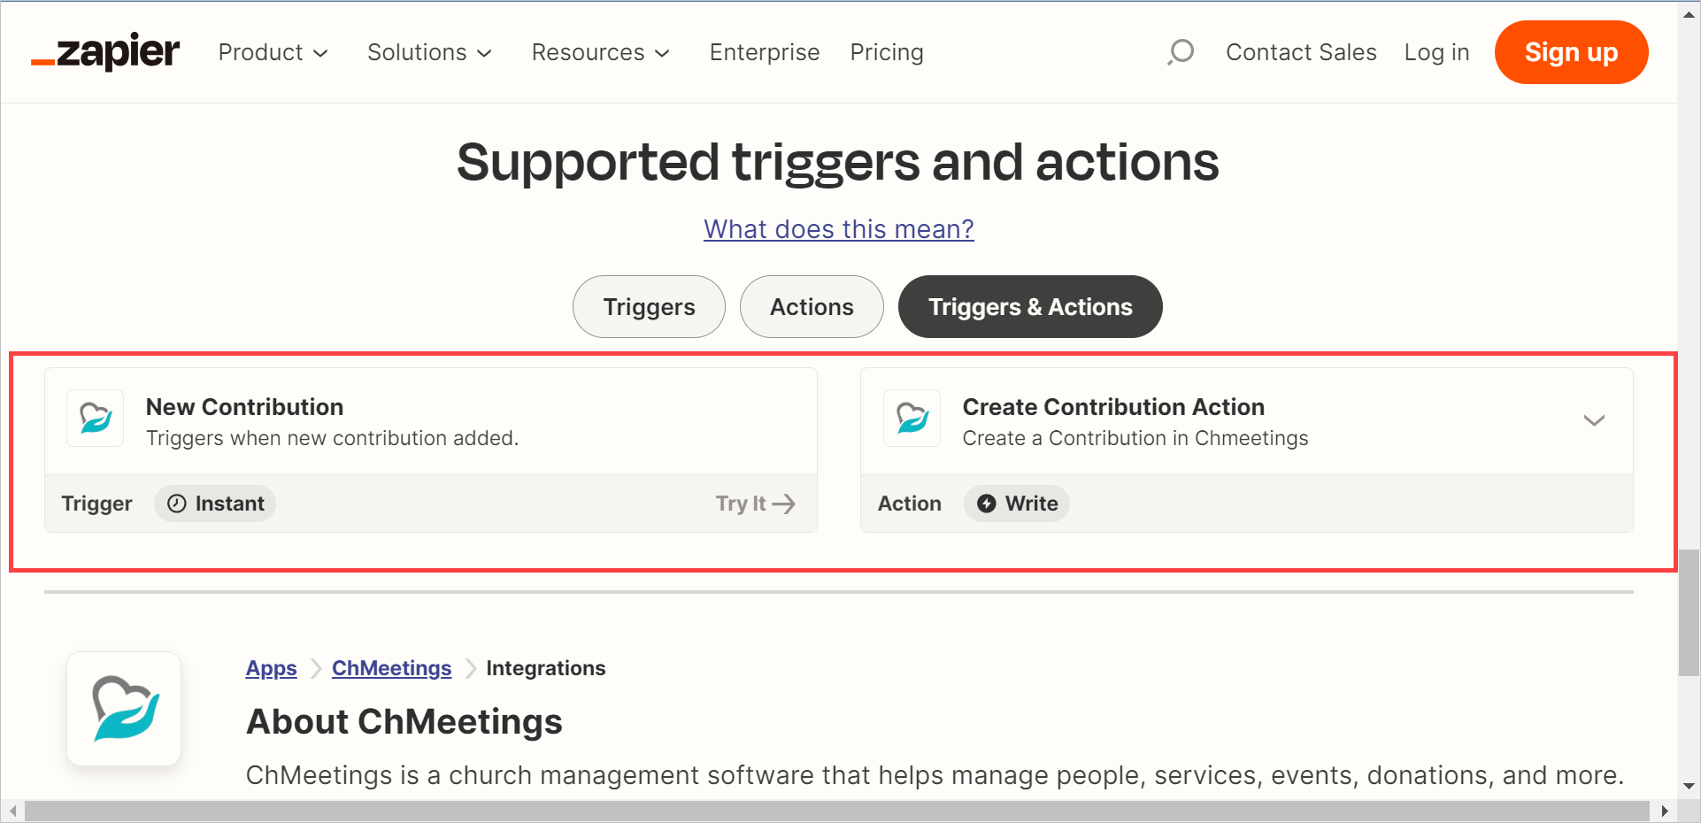Click the ChMeetings breadcrumb link
This screenshot has height=823, width=1701.
391,668
